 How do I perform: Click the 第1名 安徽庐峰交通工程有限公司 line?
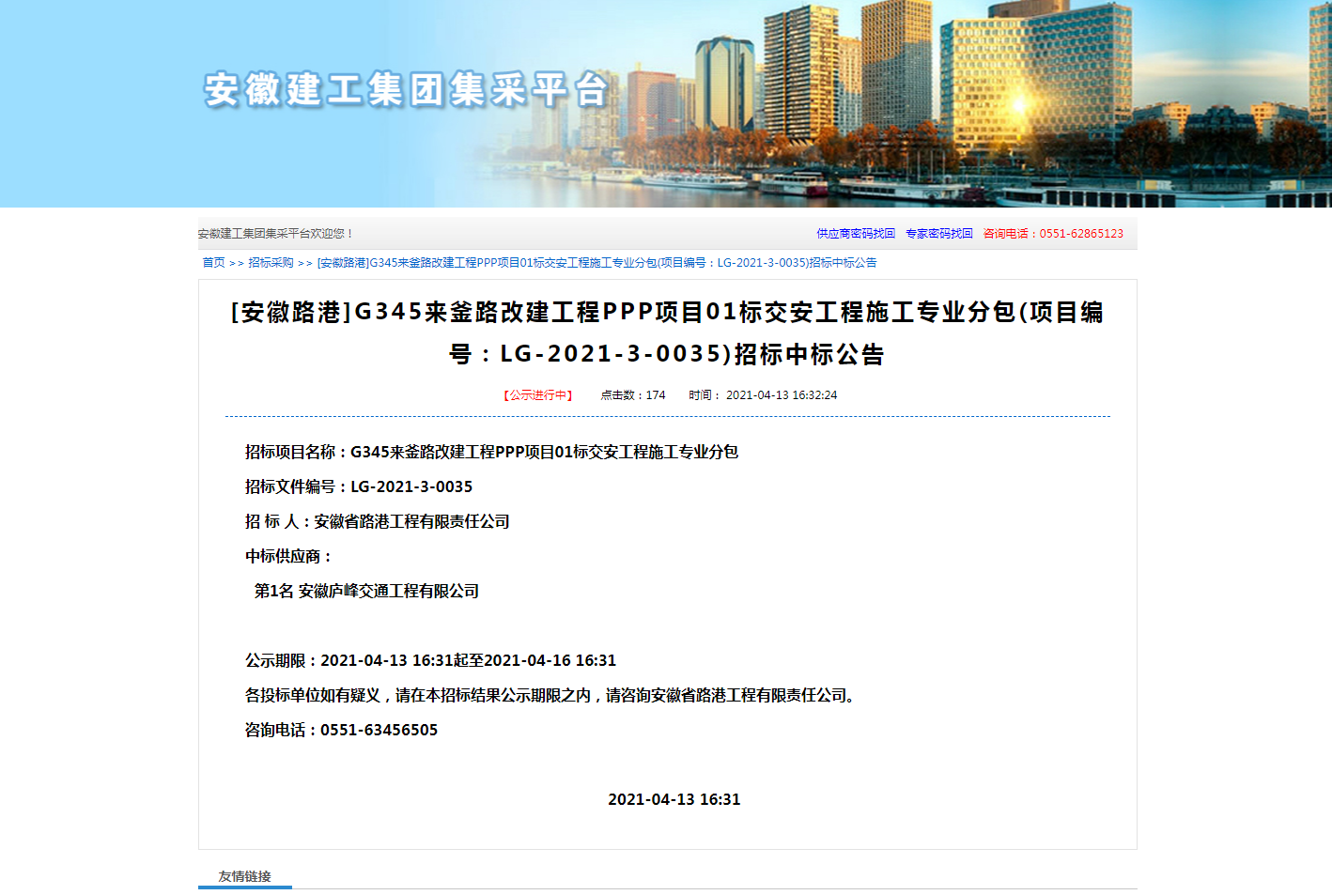[366, 591]
